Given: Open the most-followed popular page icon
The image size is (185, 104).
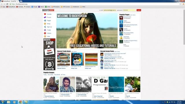Looking at the screenshot, I should pos(121,18).
